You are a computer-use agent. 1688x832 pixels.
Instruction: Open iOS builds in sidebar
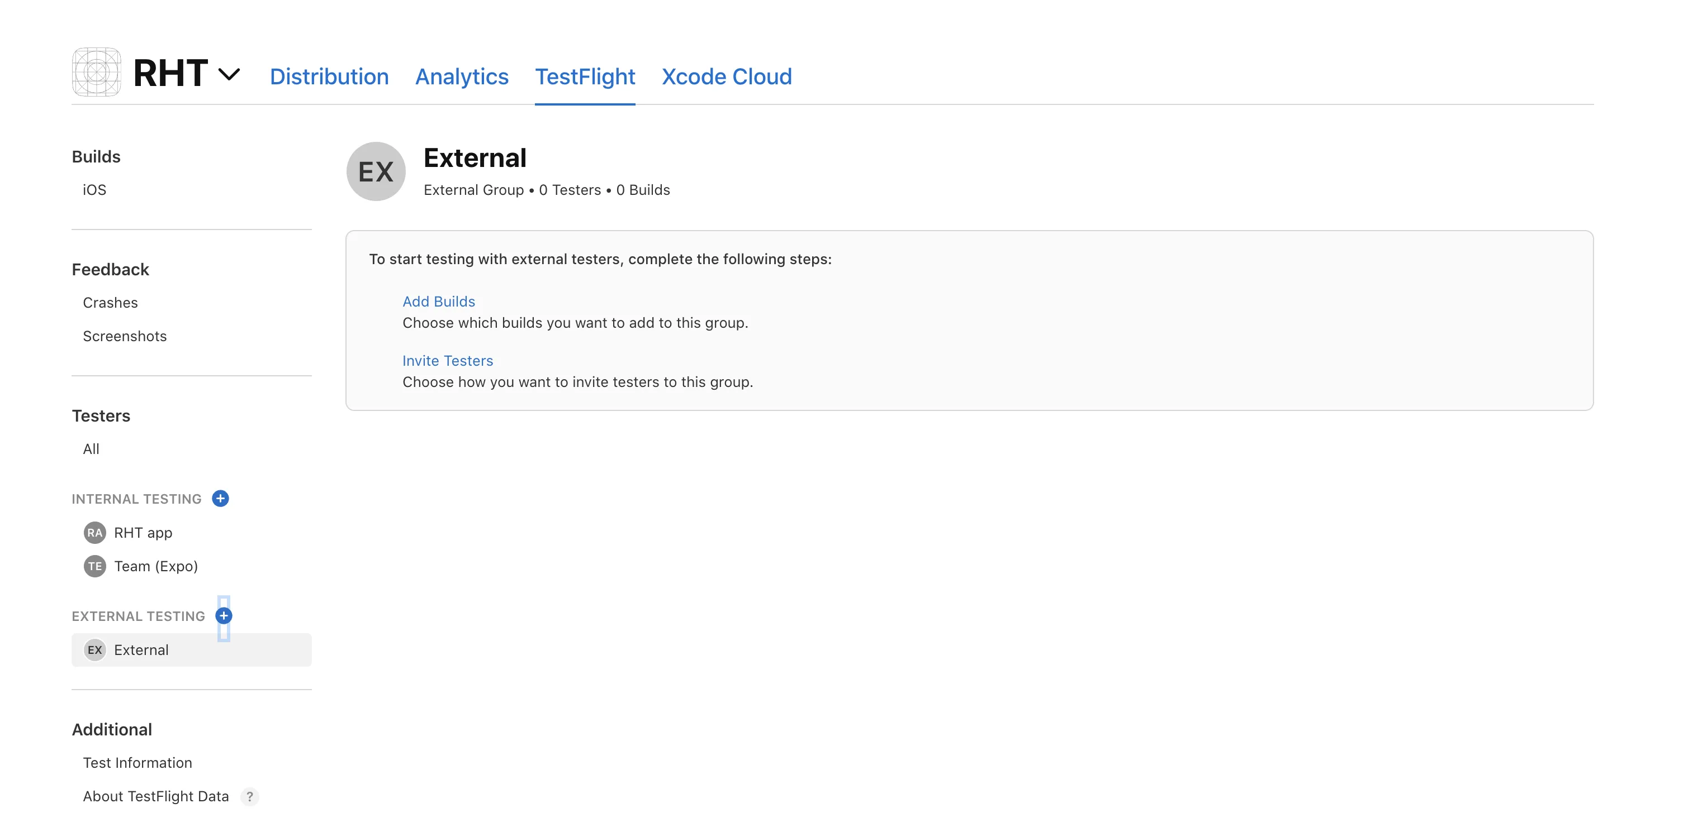(94, 190)
